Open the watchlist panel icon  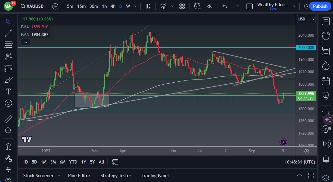(x=326, y=21)
